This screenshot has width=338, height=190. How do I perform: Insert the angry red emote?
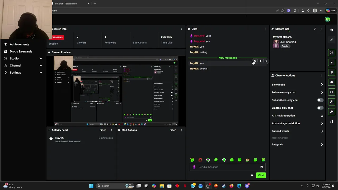[x=200, y=160]
